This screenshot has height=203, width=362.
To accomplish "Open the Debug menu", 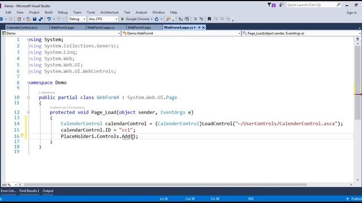I will tap(63, 12).
